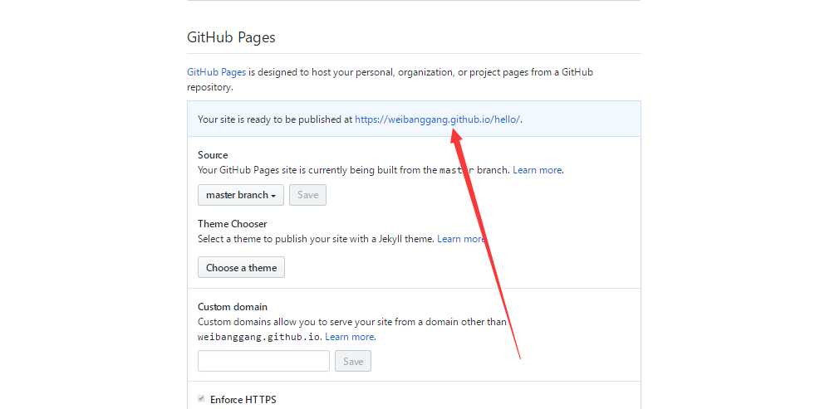Image resolution: width=820 pixels, height=409 pixels.
Task: Click the Custom domain label
Action: click(232, 307)
